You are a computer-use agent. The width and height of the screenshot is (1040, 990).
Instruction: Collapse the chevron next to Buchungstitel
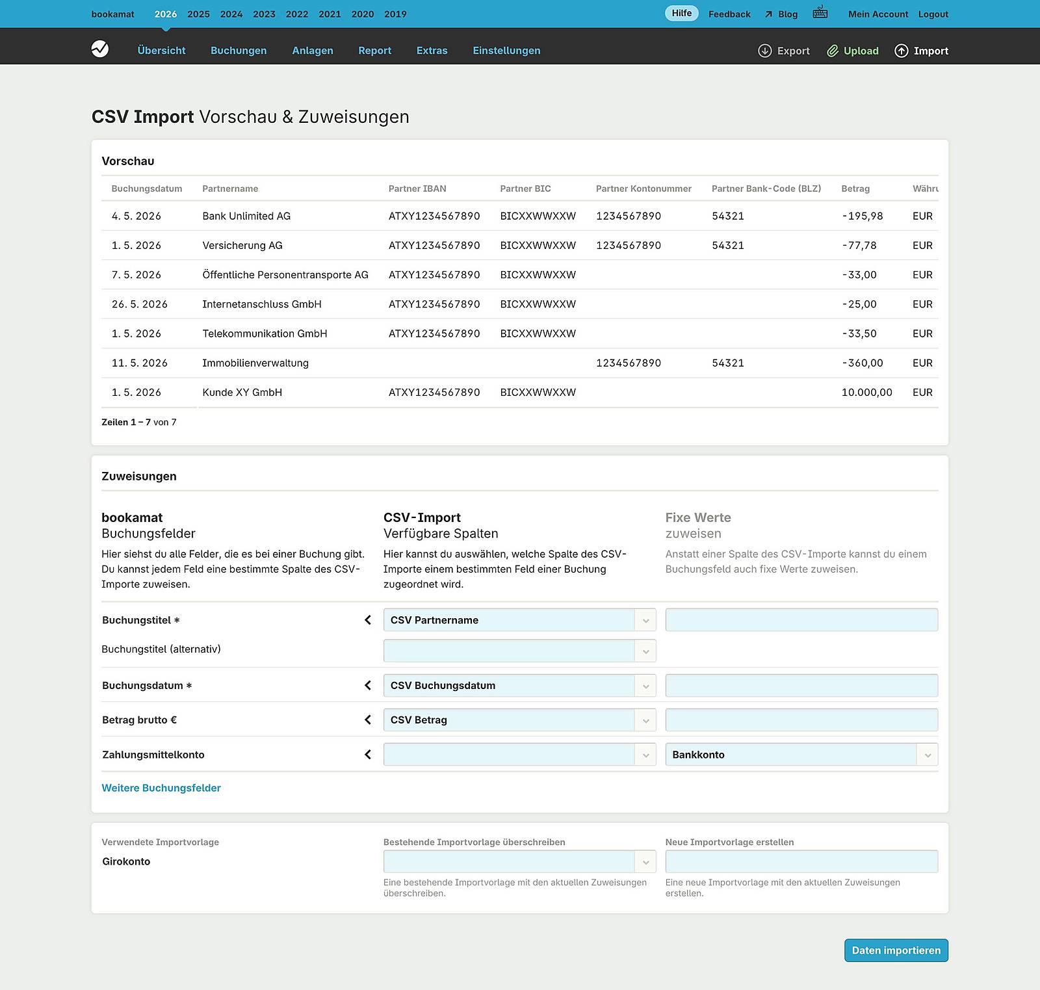[x=368, y=619]
